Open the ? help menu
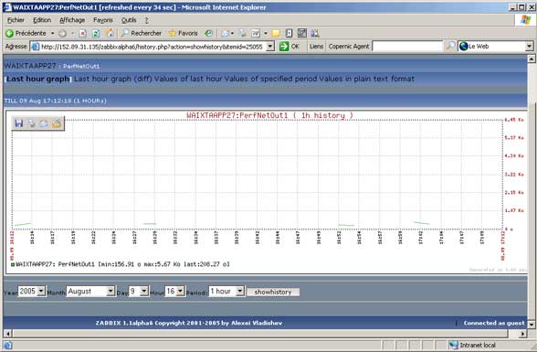This screenshot has height=352, width=537. coord(146,20)
